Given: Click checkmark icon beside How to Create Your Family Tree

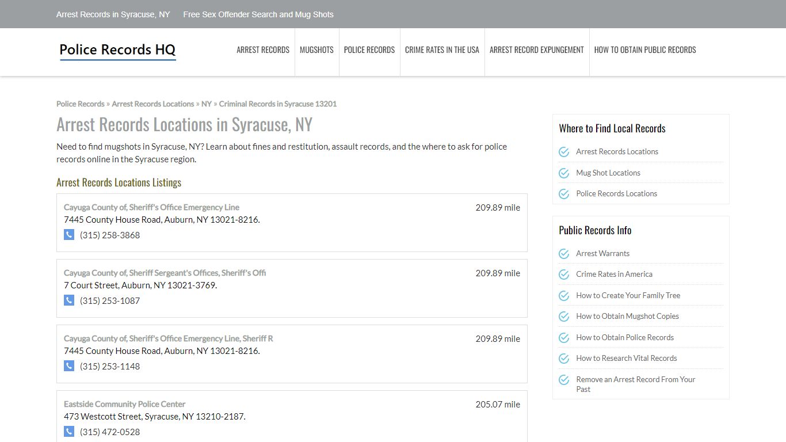Looking at the screenshot, I should [x=564, y=296].
